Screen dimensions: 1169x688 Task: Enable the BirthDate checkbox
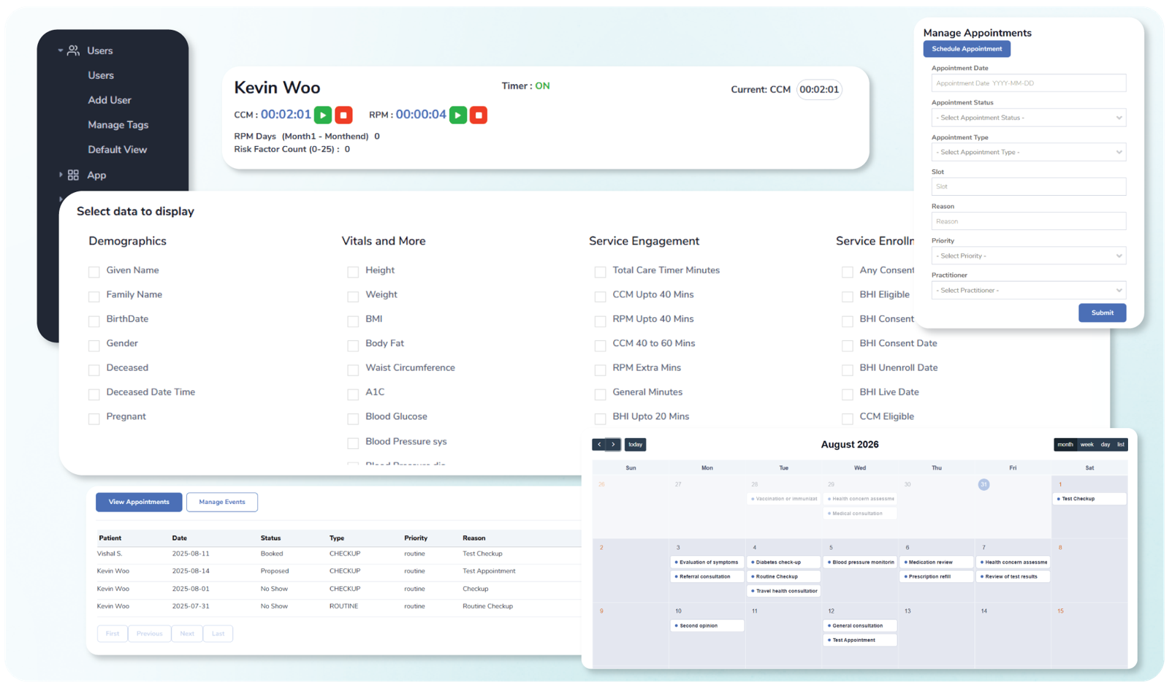click(x=94, y=321)
